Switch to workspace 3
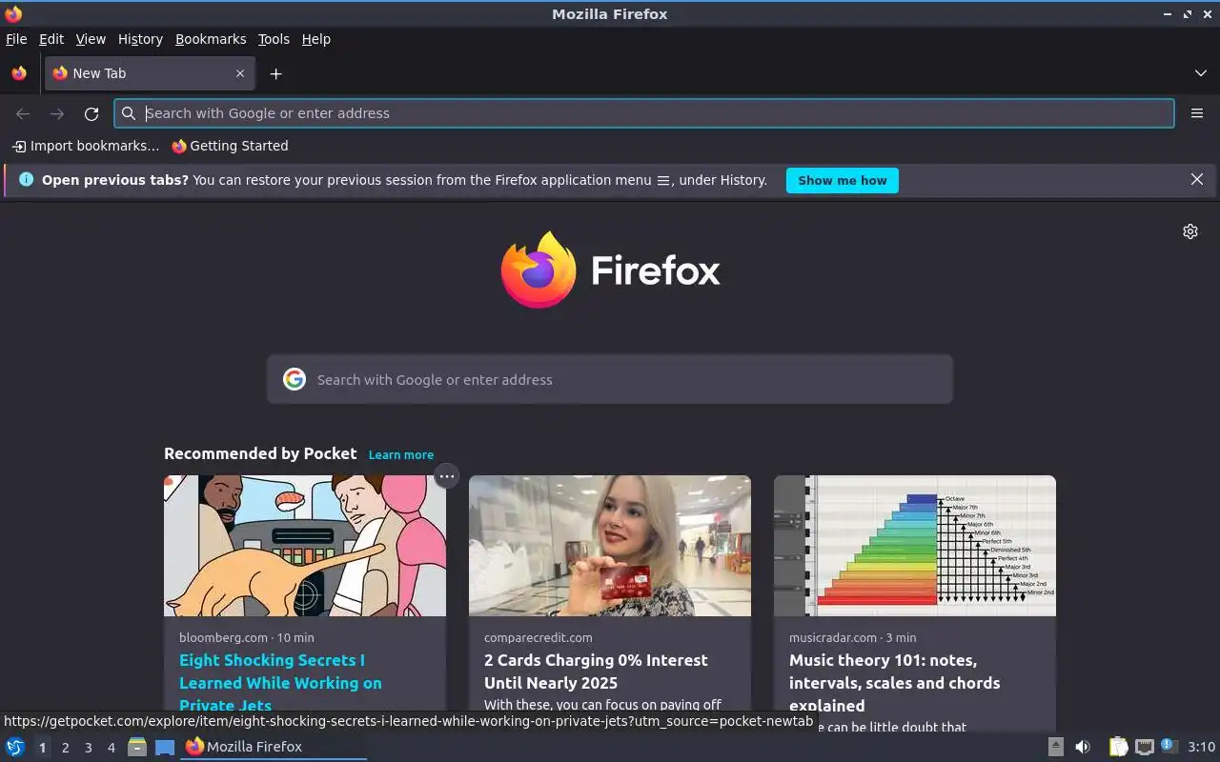 click(x=89, y=748)
